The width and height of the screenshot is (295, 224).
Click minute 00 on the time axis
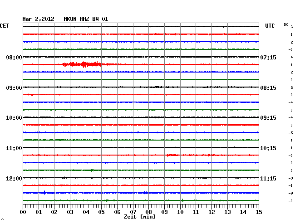[23, 212]
